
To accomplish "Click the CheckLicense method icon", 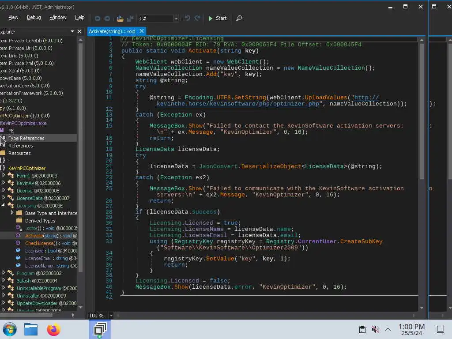I will pyautogui.click(x=18, y=243).
